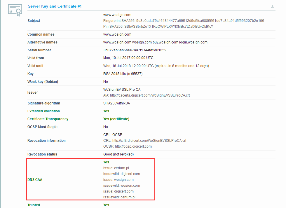Click the Extended Validation label

[43, 111]
